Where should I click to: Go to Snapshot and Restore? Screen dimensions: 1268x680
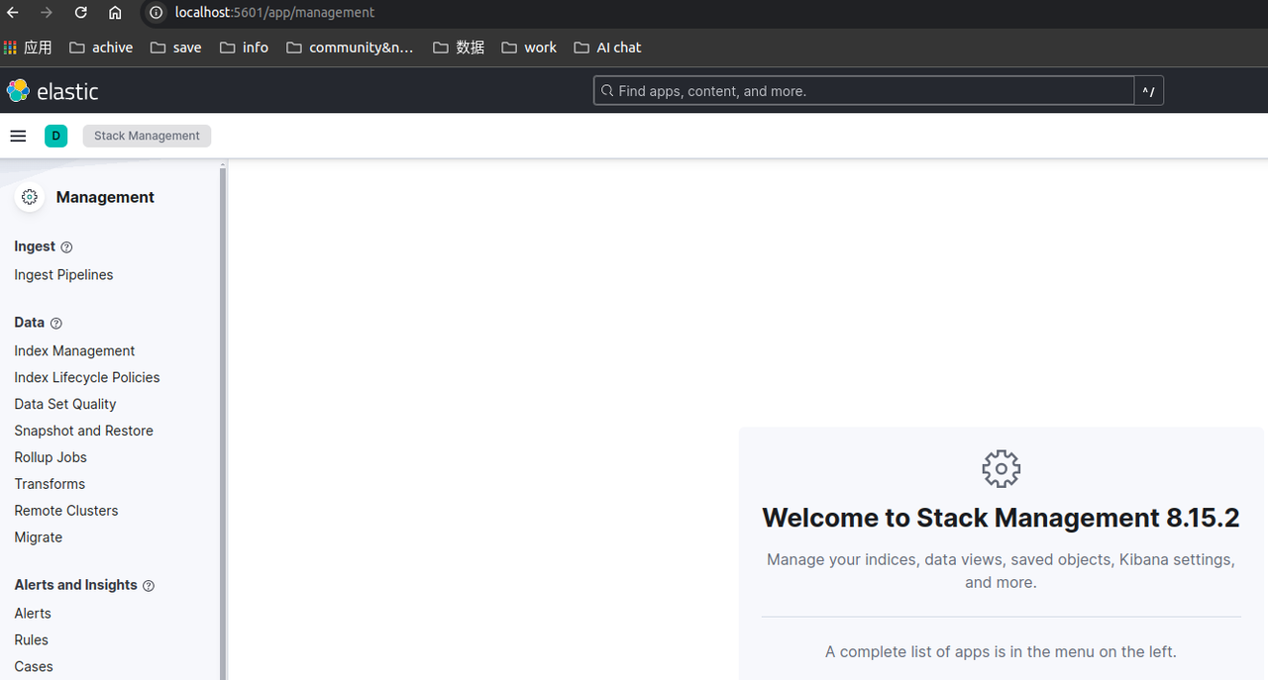83,431
